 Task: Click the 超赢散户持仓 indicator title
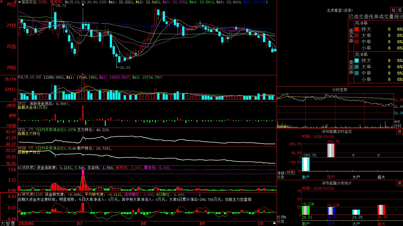[29, 152]
